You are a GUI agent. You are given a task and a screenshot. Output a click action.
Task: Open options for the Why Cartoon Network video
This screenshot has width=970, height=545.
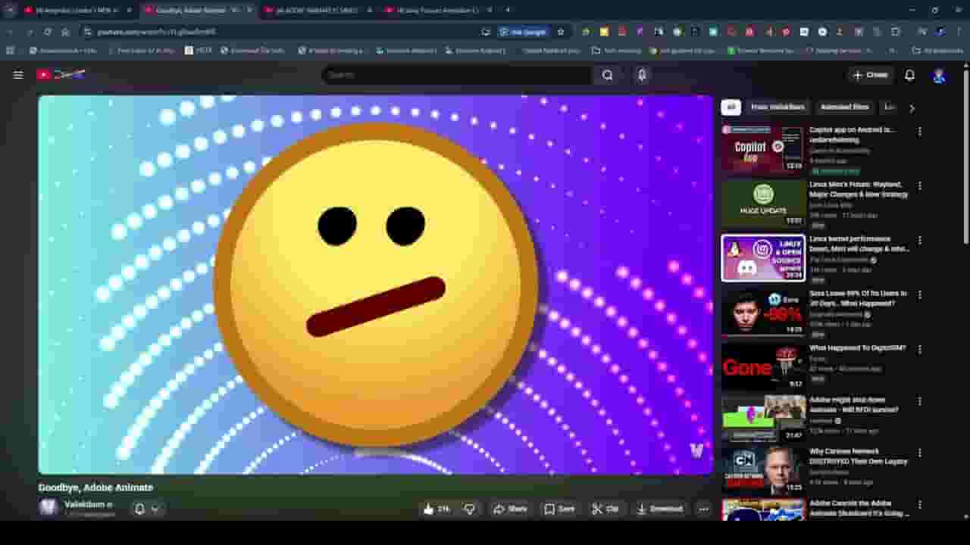point(919,453)
